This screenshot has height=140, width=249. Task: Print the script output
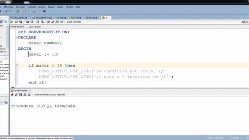[25, 94]
